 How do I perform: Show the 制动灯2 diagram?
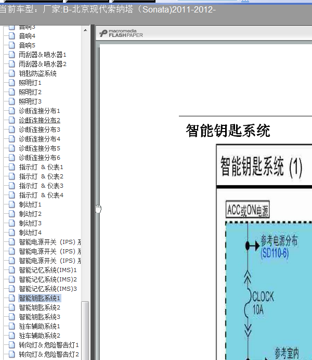click(x=30, y=214)
